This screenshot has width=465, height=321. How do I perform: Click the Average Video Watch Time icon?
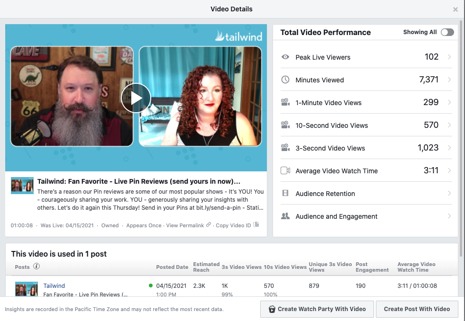click(x=285, y=170)
